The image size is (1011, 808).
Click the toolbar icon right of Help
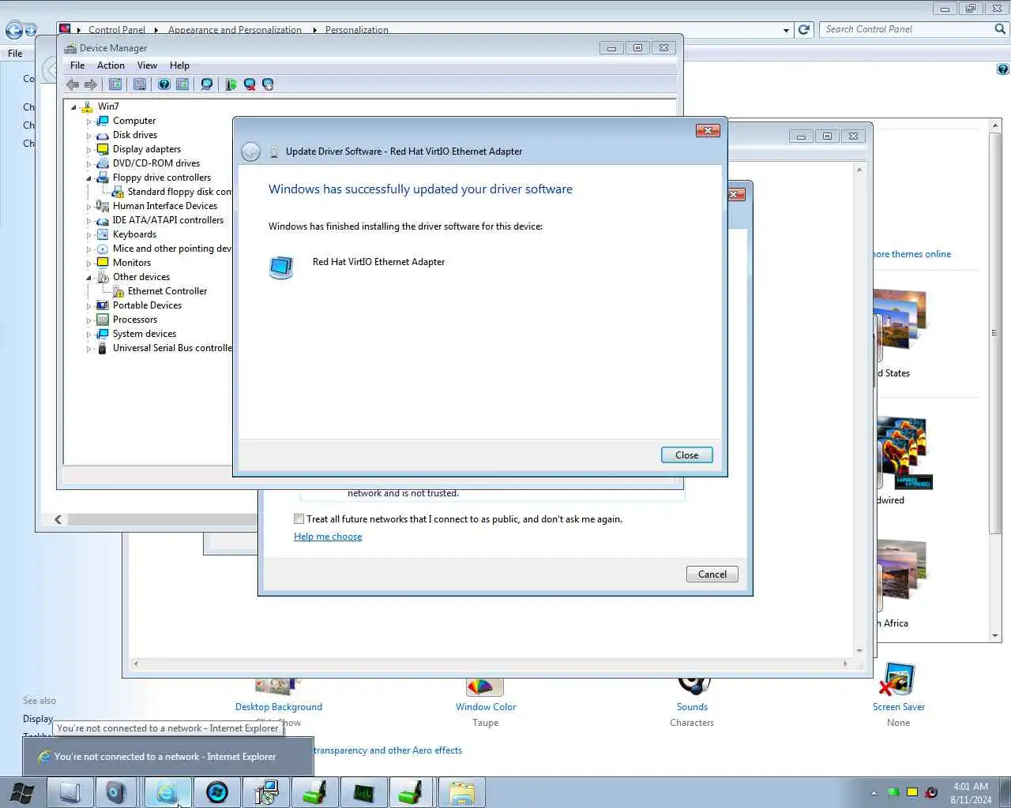point(182,84)
